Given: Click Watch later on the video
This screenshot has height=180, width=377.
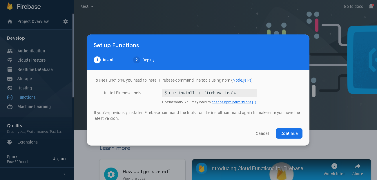Looking at the screenshot, I should pyautogui.click(x=334, y=169).
